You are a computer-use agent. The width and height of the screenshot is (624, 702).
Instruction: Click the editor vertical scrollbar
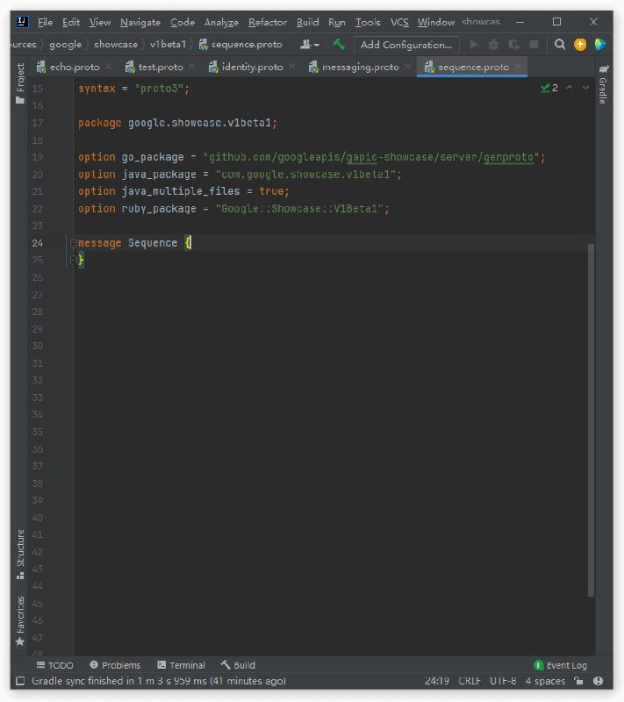[591, 420]
